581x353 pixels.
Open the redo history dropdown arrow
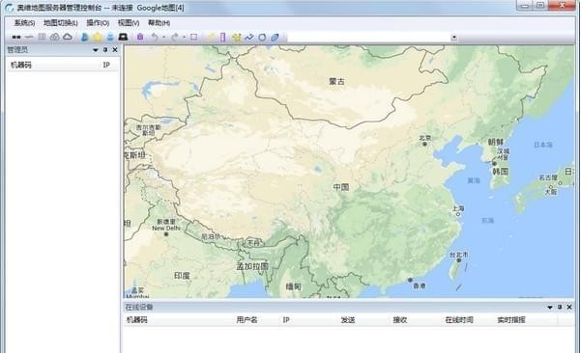pyautogui.click(x=184, y=38)
